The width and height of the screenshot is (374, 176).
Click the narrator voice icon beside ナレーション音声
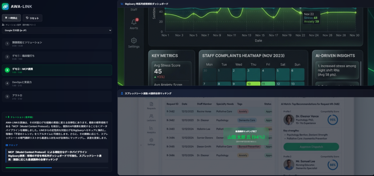click(3, 24)
